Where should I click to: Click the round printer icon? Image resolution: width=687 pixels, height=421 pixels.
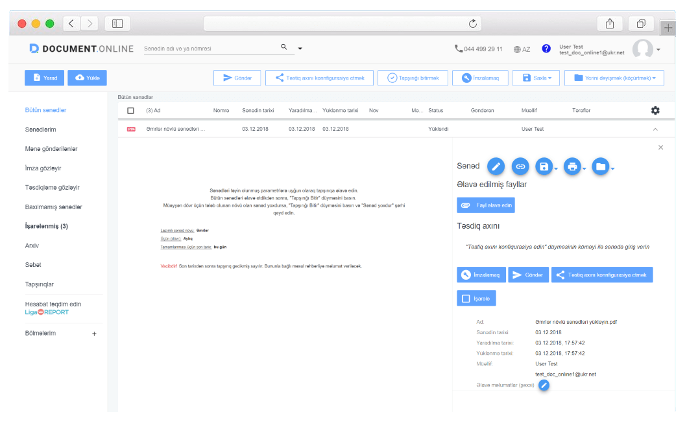click(x=572, y=166)
